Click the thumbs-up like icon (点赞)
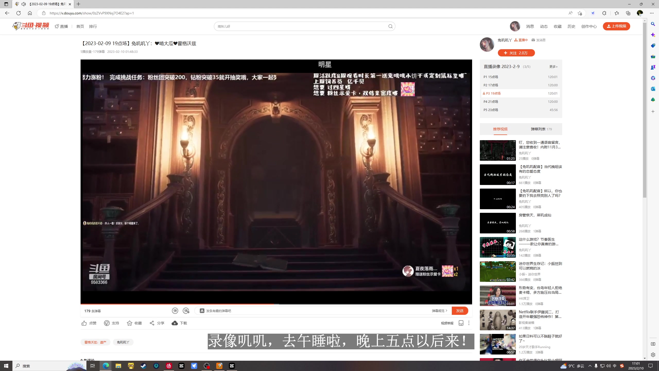 coord(84,323)
